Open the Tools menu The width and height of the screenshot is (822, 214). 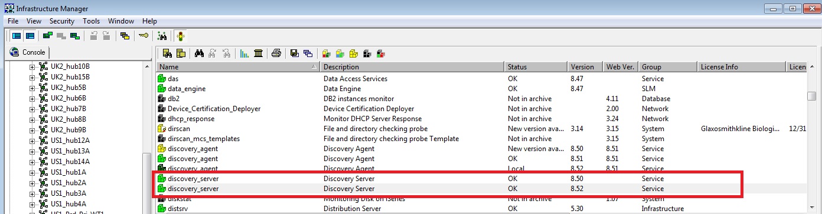click(91, 21)
